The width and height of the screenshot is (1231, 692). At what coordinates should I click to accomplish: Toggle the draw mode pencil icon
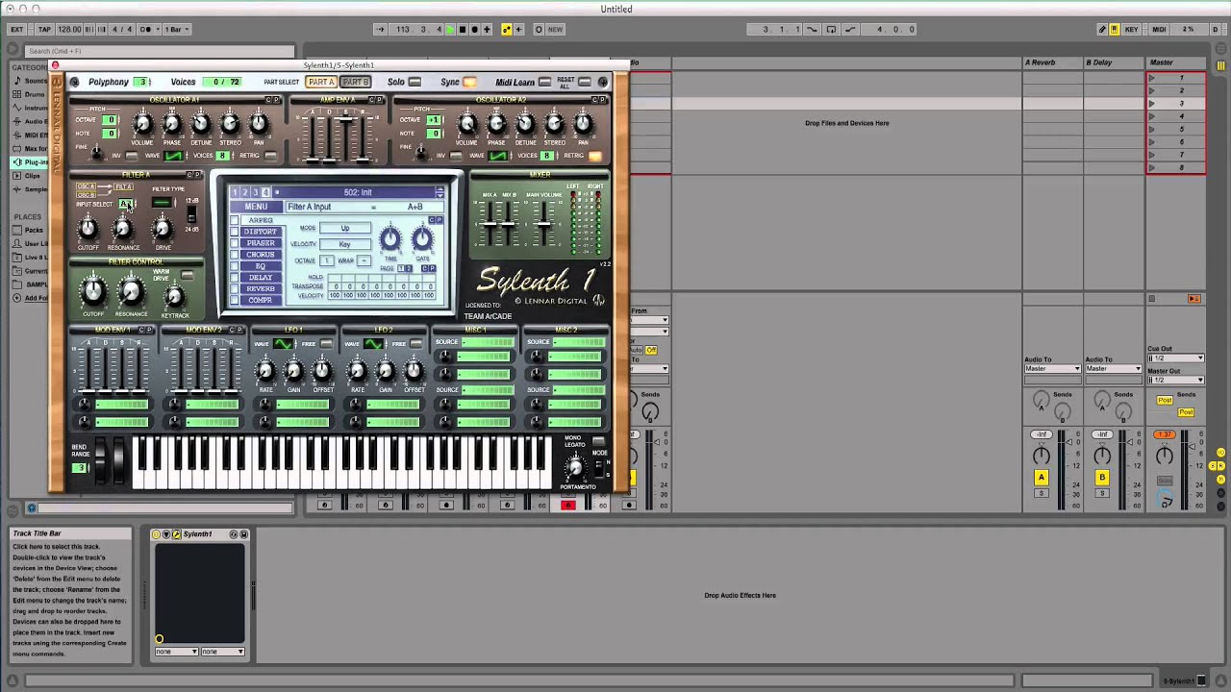point(1102,29)
